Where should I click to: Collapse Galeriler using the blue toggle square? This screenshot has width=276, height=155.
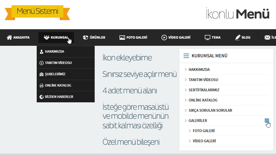pos(267,120)
